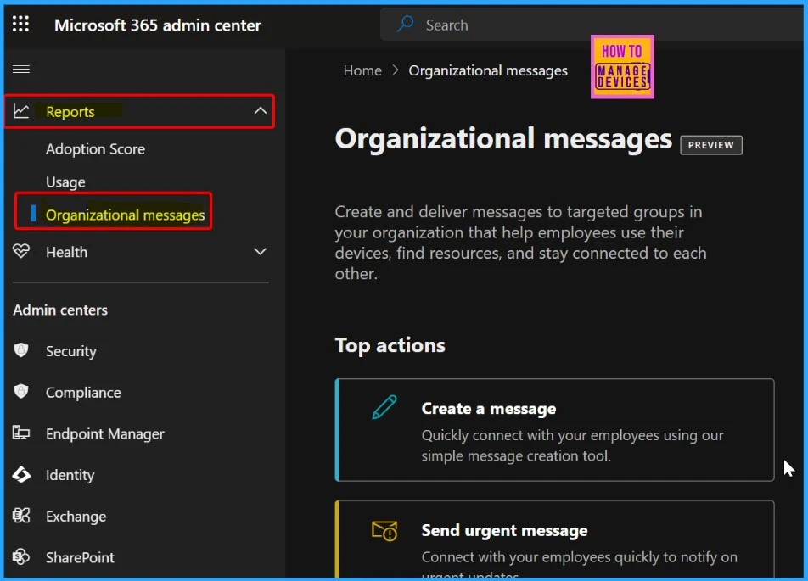Collapse the navigation hamburger menu
Screen dimensions: 808x581
(x=21, y=69)
